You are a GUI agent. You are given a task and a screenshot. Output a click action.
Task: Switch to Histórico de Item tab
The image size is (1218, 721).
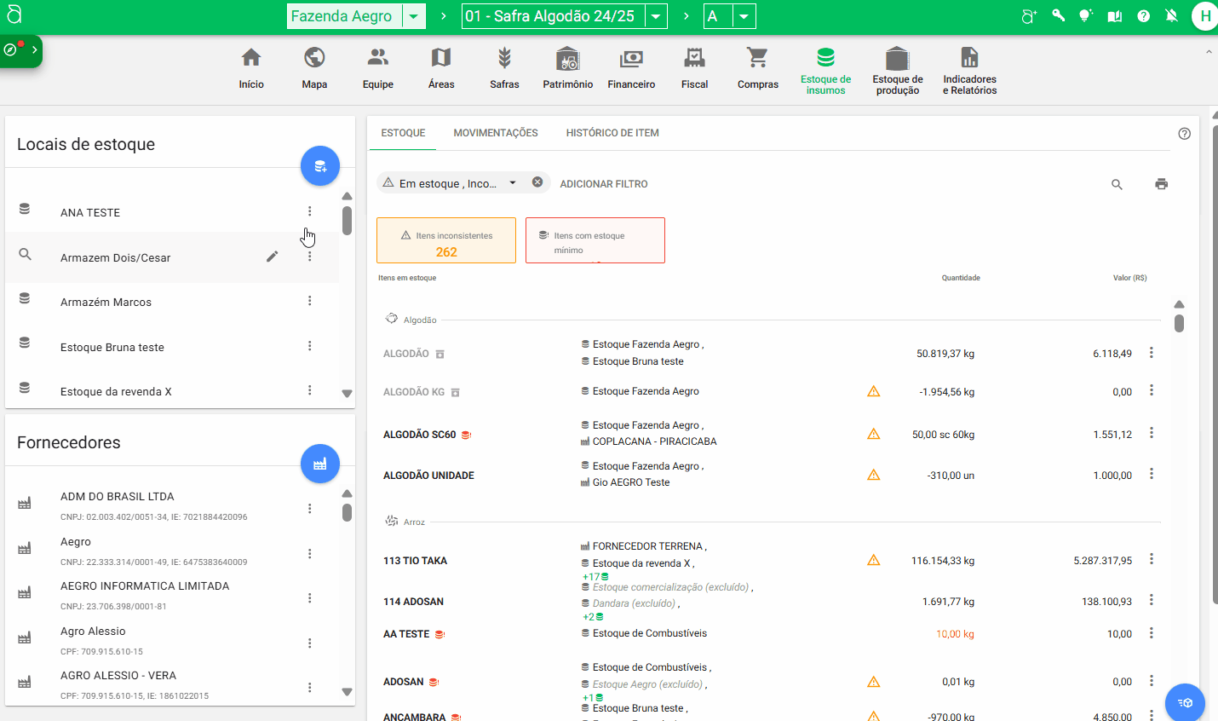pos(612,133)
